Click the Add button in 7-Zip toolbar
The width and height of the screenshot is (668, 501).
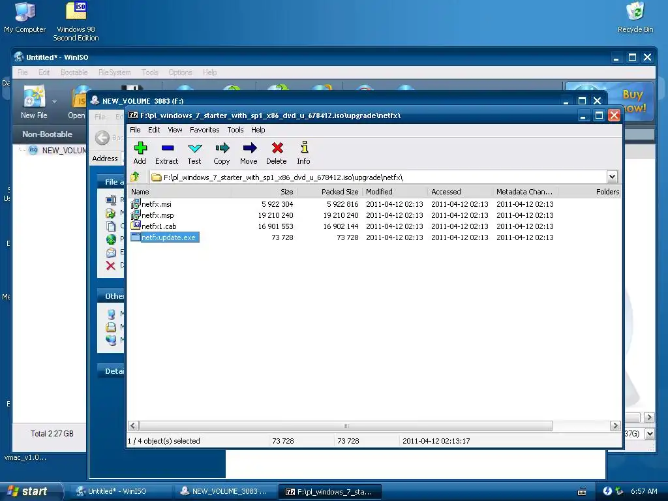140,153
